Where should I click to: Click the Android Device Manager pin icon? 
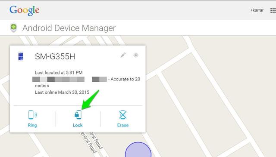pyautogui.click(x=13, y=28)
